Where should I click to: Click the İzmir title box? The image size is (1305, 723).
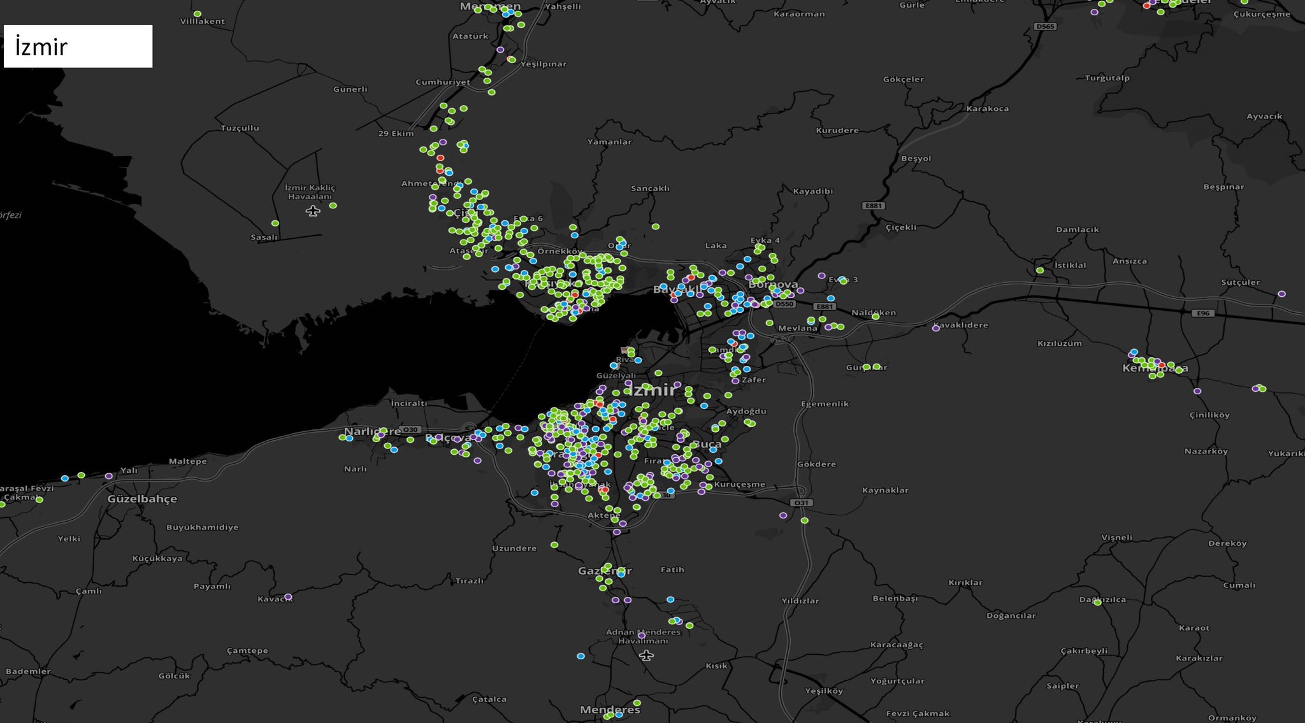[x=78, y=47]
